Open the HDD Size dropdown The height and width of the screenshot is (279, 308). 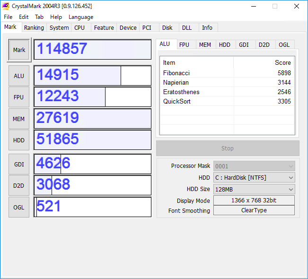pos(254,189)
